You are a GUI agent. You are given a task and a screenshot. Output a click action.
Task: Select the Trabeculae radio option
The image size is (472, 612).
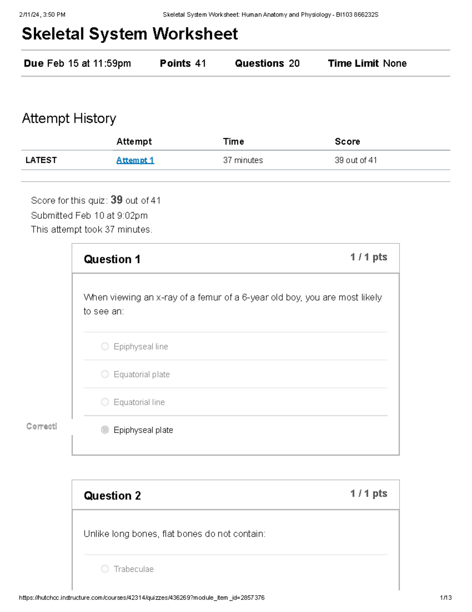[x=105, y=569]
